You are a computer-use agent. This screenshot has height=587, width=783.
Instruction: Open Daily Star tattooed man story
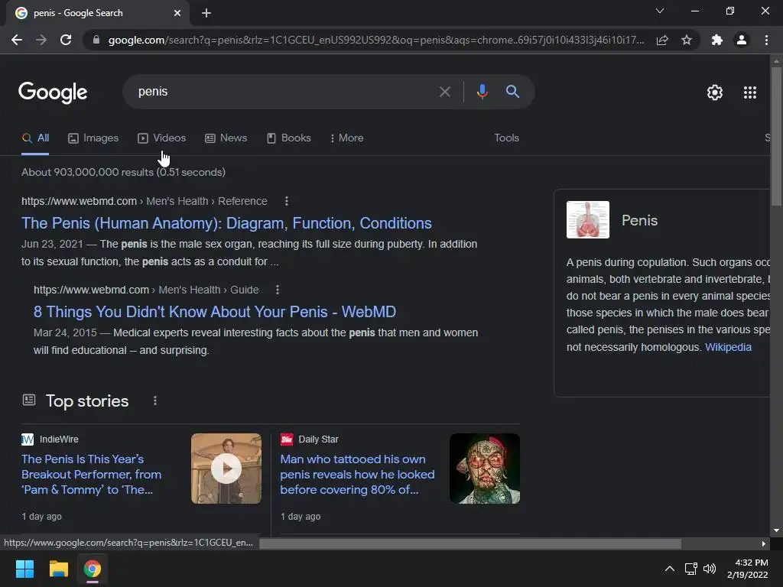357,474
